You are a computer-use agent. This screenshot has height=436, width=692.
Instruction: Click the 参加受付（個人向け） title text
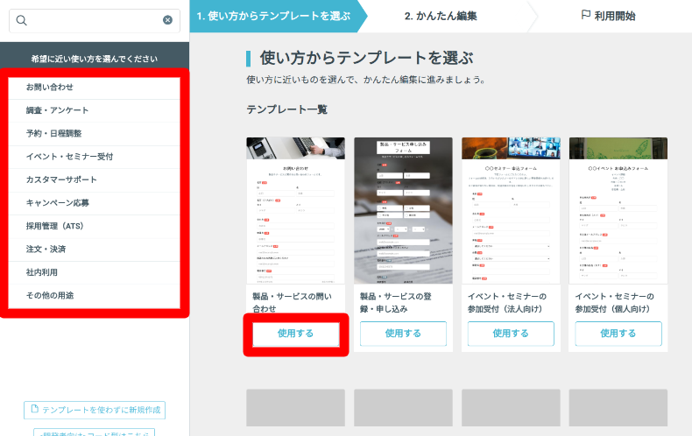614,302
